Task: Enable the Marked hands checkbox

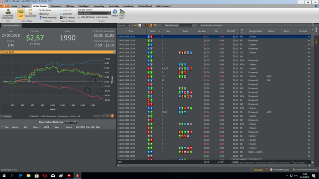Action: (163, 25)
